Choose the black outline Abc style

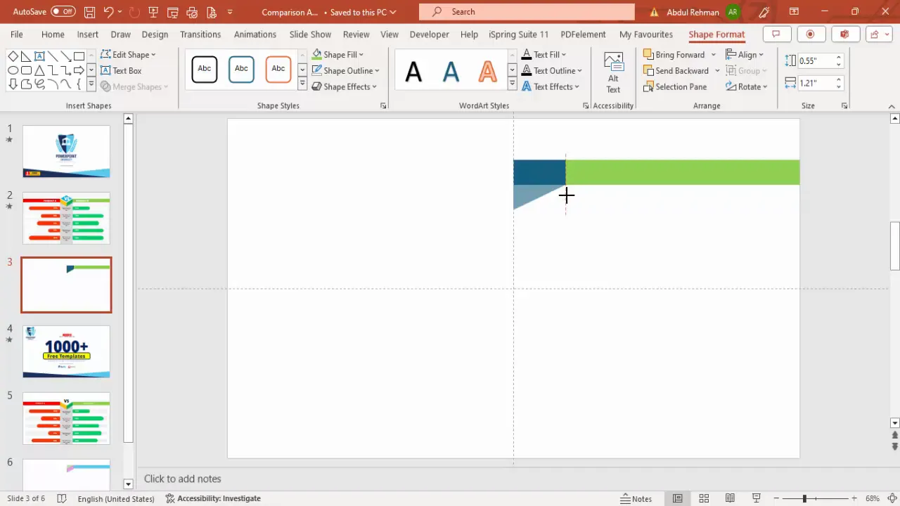pos(205,69)
